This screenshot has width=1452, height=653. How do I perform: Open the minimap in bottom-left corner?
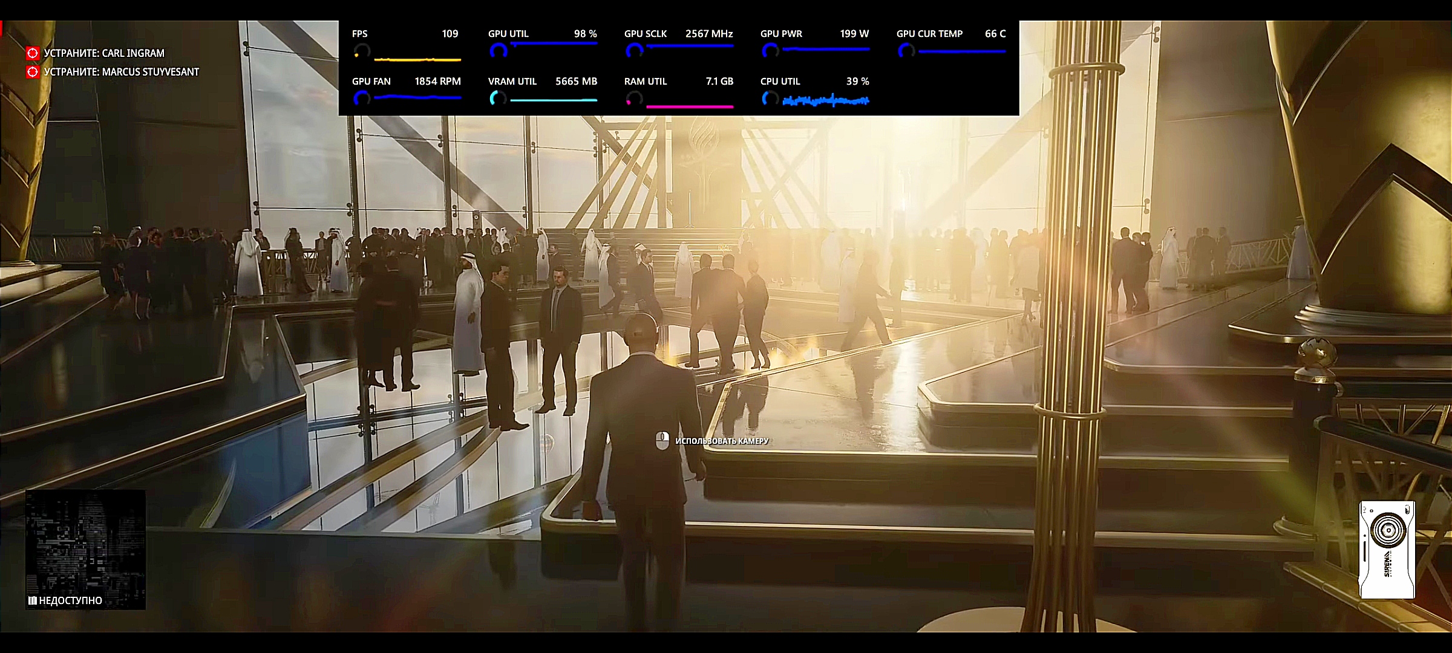pyautogui.click(x=85, y=549)
